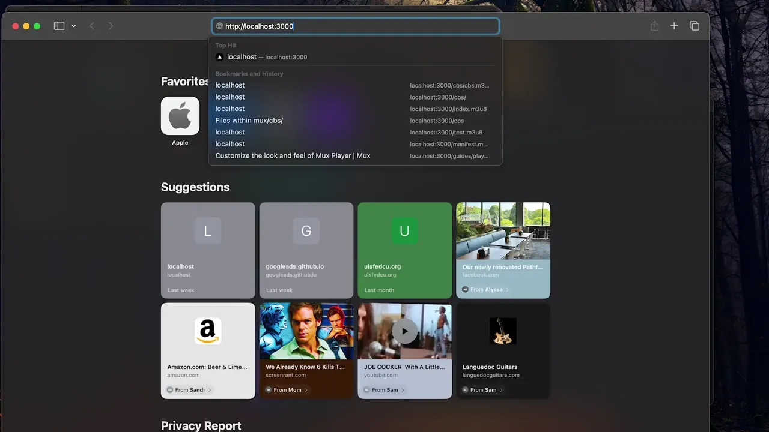769x432 pixels.
Task: Play the JOE COCKER video card
Action: [x=405, y=331]
